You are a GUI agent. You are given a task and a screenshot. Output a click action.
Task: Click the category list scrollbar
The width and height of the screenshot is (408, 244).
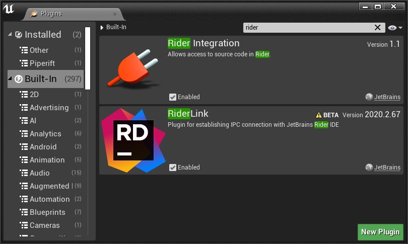point(88,58)
